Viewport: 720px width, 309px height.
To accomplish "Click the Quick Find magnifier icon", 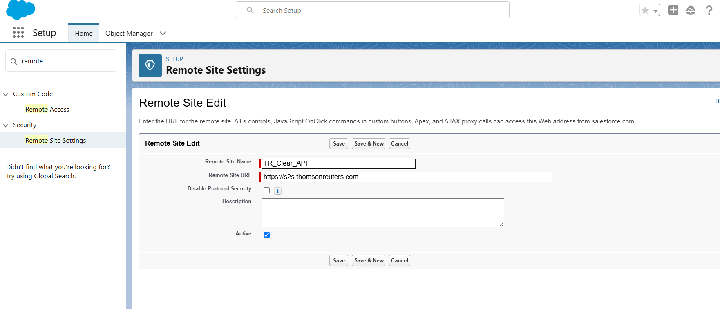I will (x=14, y=61).
